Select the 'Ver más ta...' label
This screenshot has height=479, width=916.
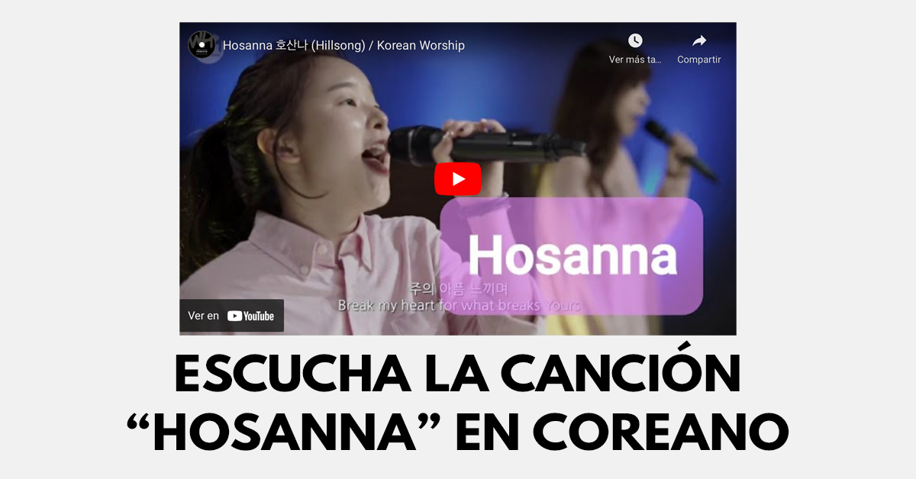point(635,59)
